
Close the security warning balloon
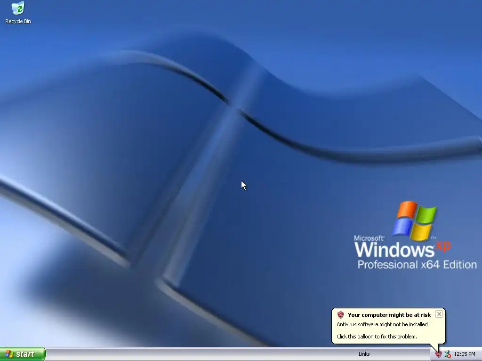click(439, 314)
